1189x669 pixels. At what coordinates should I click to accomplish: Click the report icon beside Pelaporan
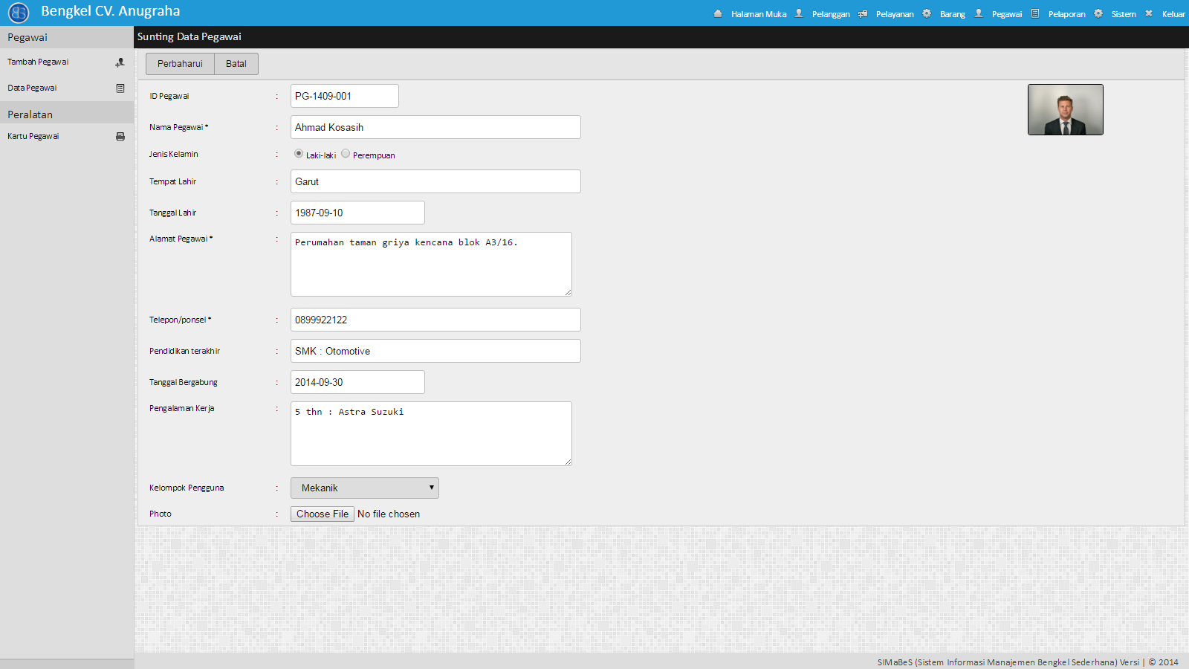[1035, 13]
